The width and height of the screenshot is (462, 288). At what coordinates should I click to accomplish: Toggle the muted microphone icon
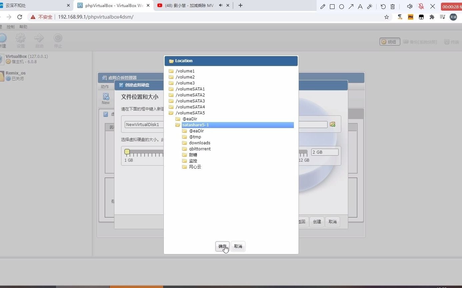[421, 6]
